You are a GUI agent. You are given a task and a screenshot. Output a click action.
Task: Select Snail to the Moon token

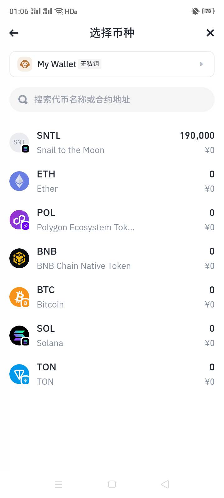pyautogui.click(x=112, y=143)
